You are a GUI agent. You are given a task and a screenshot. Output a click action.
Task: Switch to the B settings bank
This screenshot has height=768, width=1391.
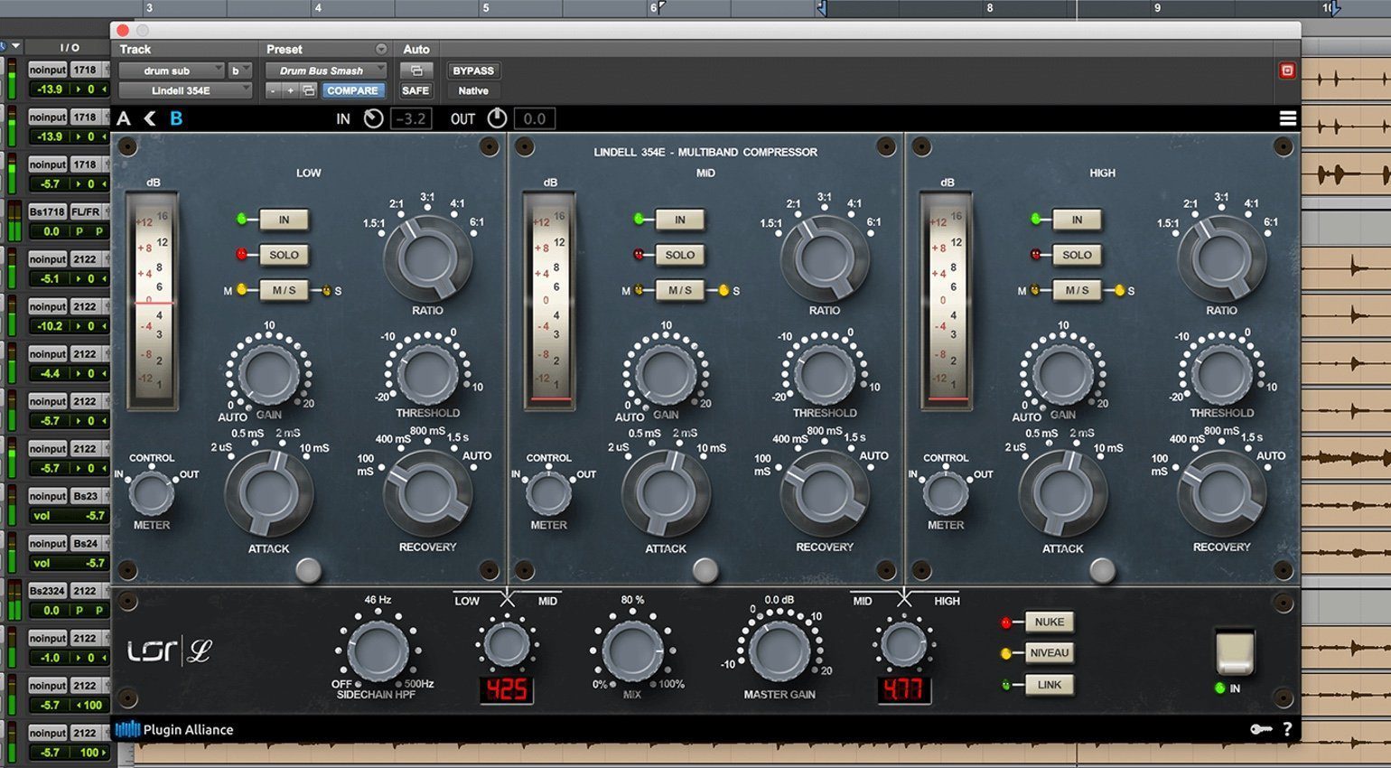tap(176, 118)
